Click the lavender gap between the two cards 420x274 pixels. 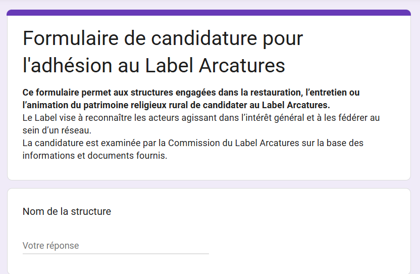coord(208,185)
